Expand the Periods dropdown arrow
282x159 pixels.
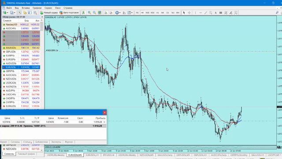120,13
